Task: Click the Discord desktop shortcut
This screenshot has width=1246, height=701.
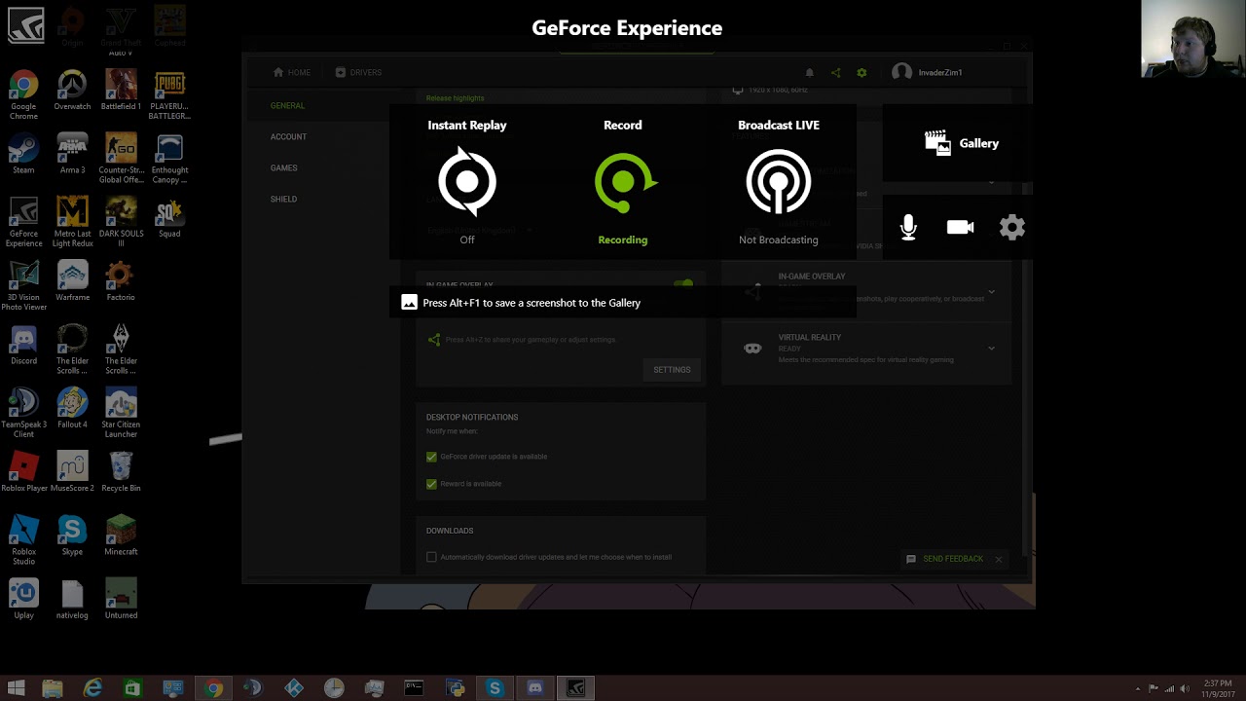Action: click(23, 345)
